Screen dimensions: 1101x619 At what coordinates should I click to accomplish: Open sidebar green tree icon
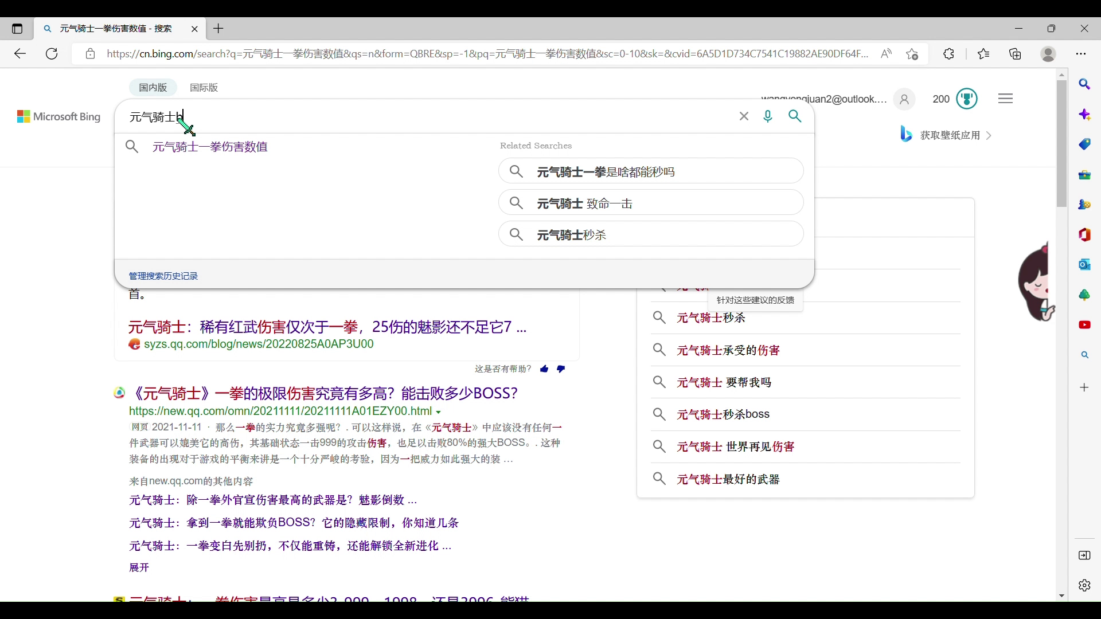1084,295
